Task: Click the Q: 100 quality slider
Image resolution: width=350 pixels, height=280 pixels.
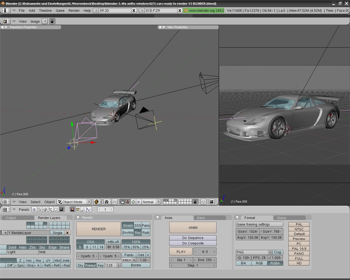Action: coord(243,258)
